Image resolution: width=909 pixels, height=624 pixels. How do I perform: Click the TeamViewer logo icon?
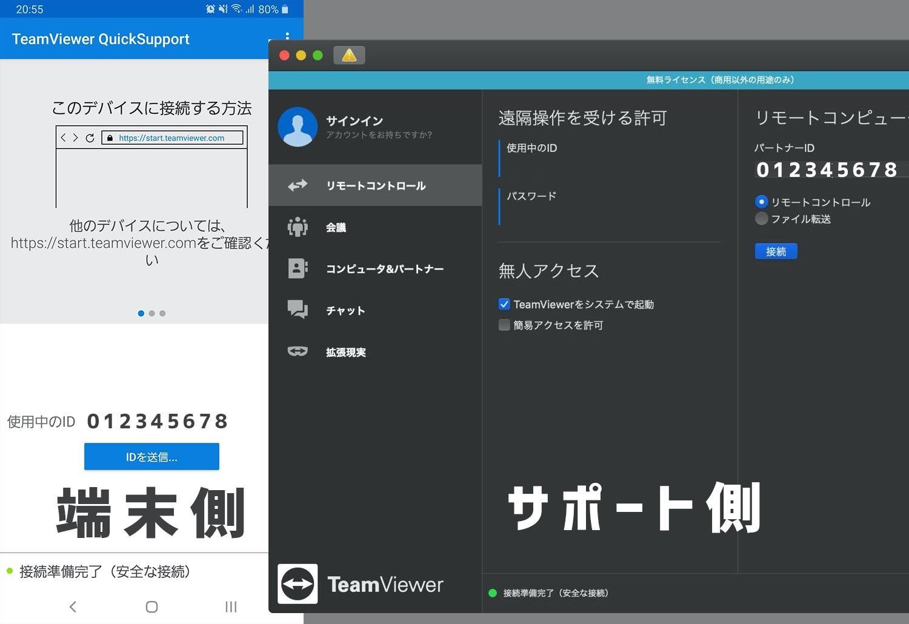point(298,584)
